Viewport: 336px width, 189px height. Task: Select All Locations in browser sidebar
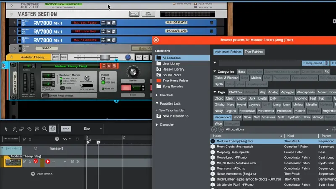(x=182, y=58)
